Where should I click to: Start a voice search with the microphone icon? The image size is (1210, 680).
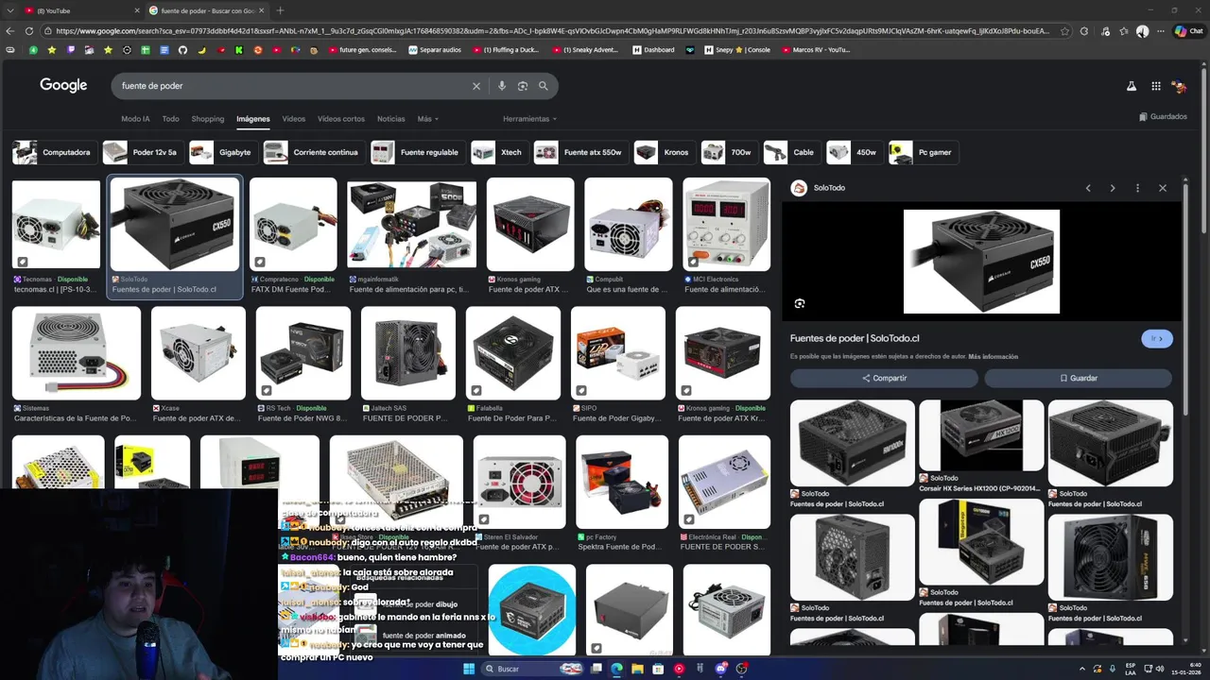[x=502, y=86]
